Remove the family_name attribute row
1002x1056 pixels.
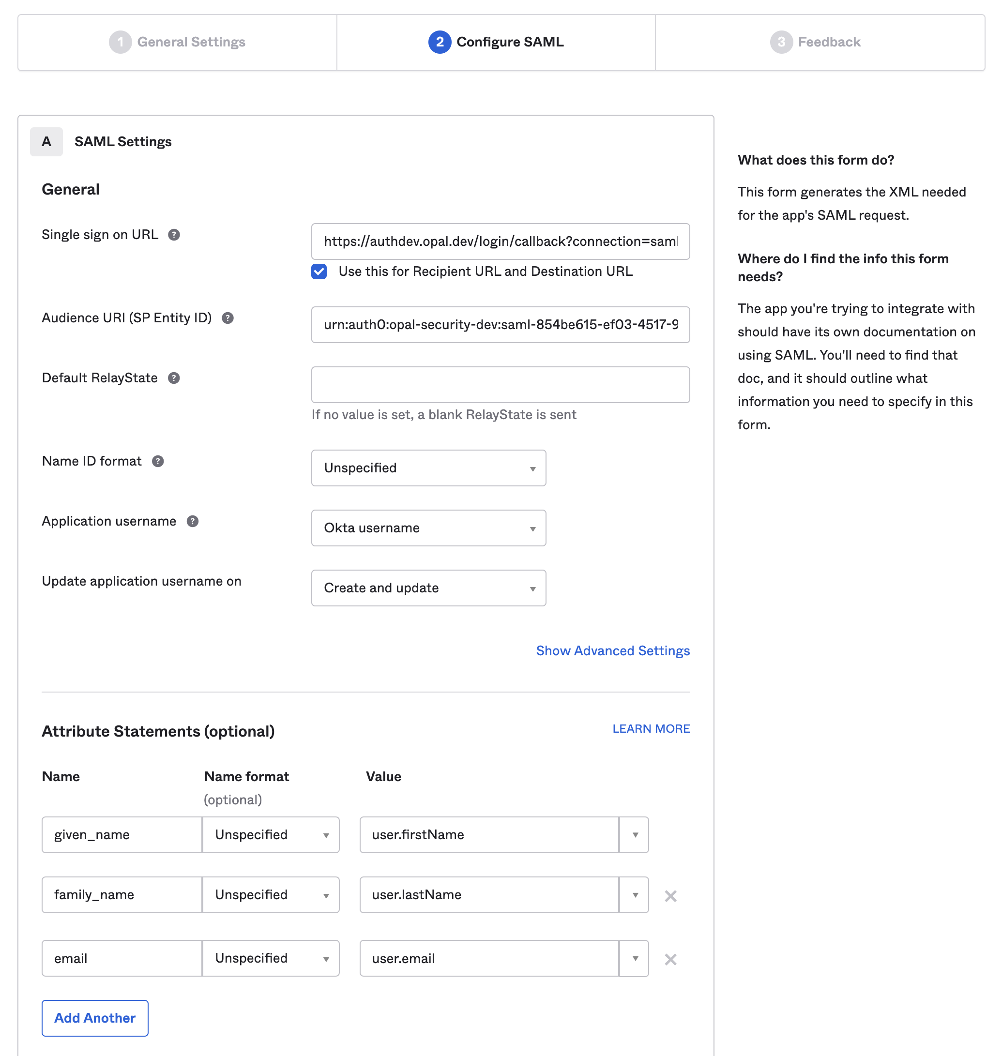[670, 896]
